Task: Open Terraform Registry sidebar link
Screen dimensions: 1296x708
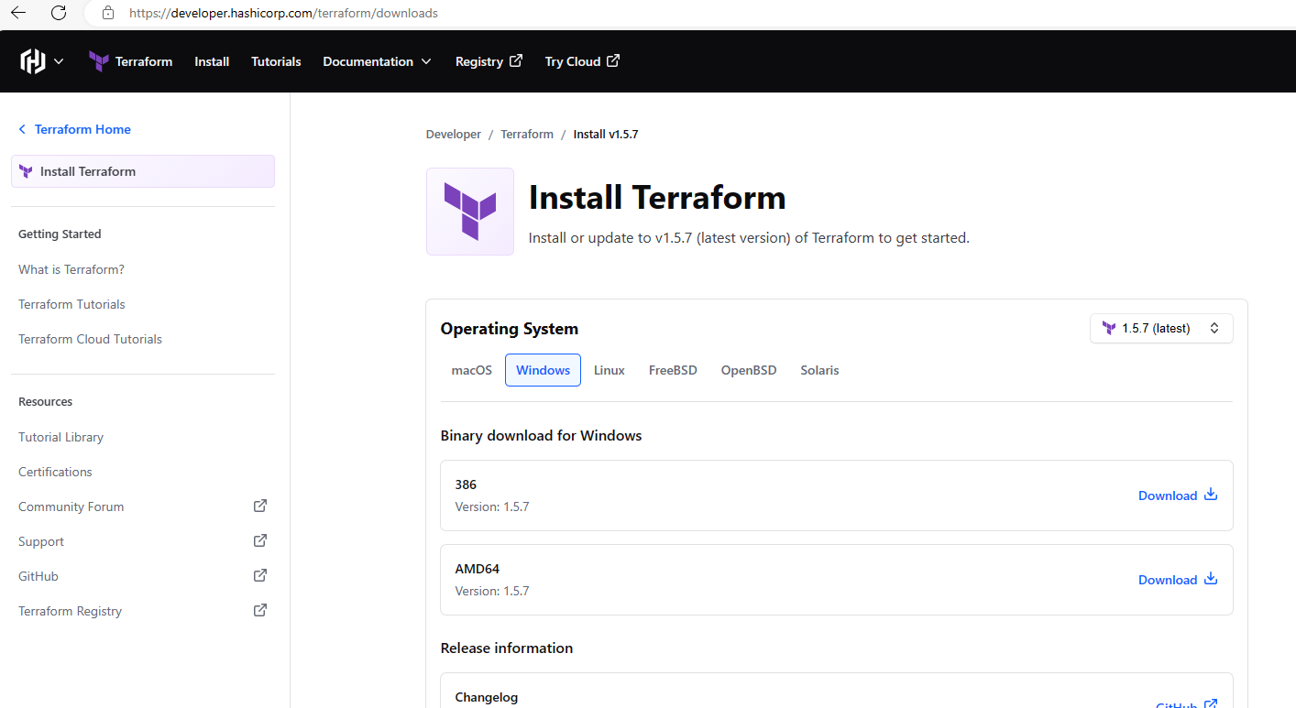Action: (x=70, y=611)
